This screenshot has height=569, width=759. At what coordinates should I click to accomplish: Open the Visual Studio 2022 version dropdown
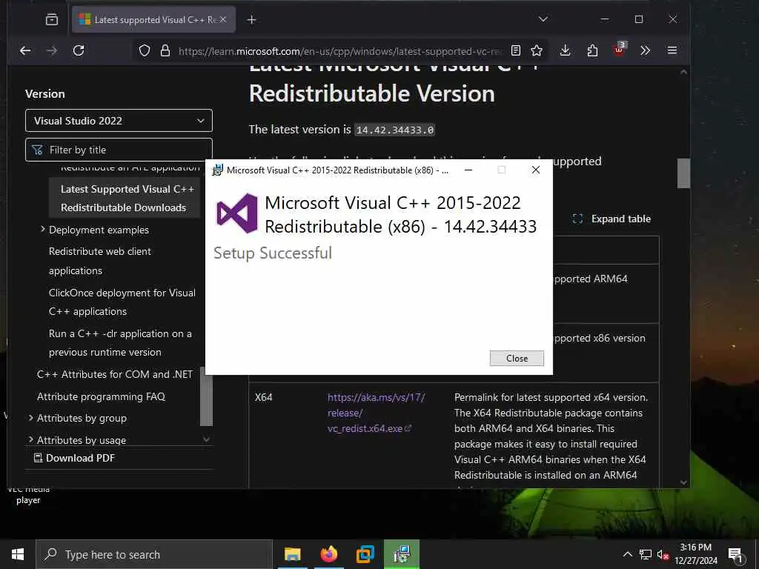click(x=119, y=121)
